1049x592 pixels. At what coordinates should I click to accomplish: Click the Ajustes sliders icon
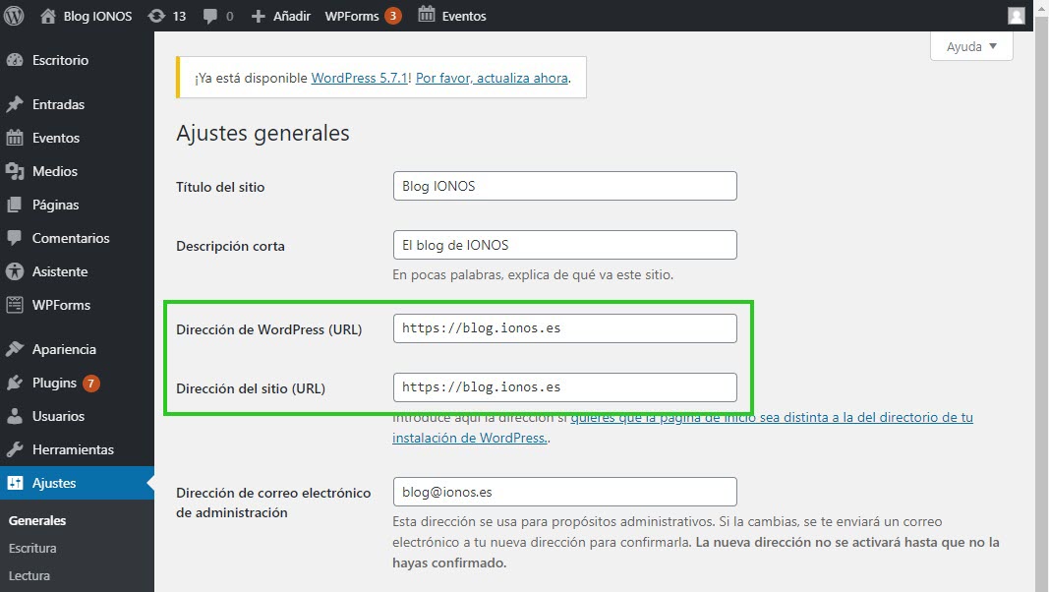click(x=14, y=483)
